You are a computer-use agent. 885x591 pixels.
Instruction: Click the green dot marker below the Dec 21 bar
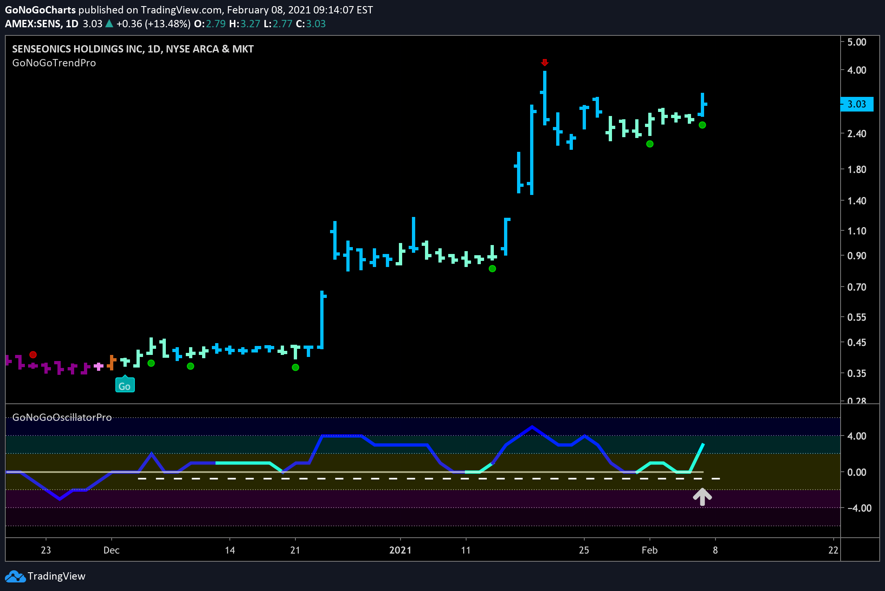295,368
